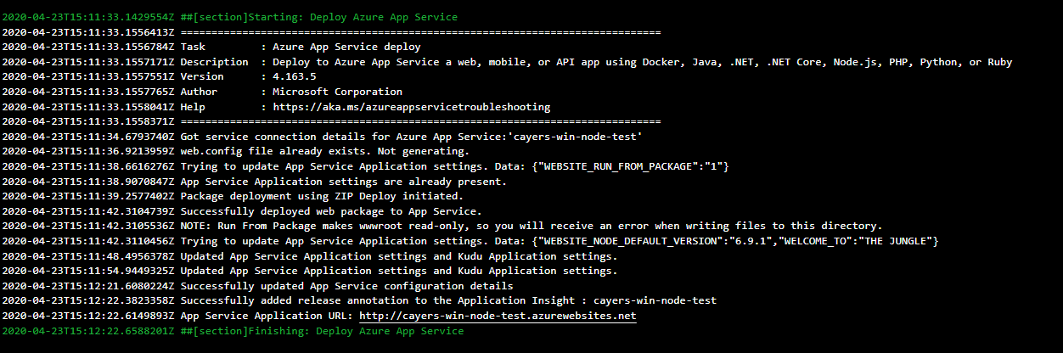The width and height of the screenshot is (1063, 353).
Task: Click the 'Version : 4.163.5' line
Action: point(159,77)
